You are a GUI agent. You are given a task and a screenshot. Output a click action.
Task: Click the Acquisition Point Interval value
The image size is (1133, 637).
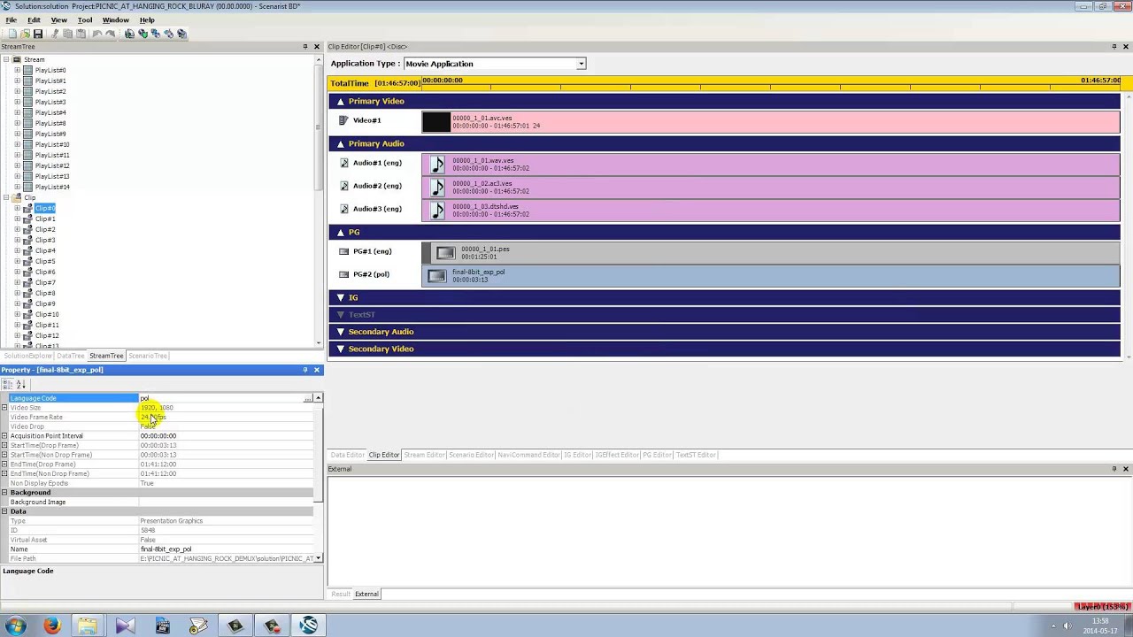click(x=226, y=436)
